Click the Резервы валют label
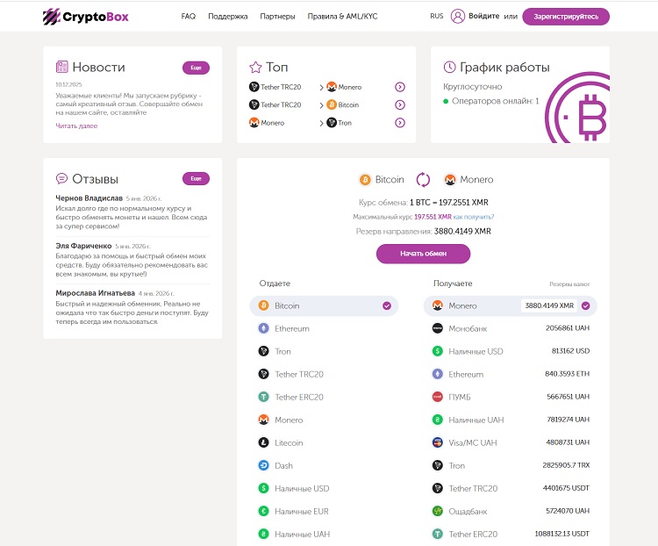This screenshot has height=546, width=658. pyautogui.click(x=569, y=284)
